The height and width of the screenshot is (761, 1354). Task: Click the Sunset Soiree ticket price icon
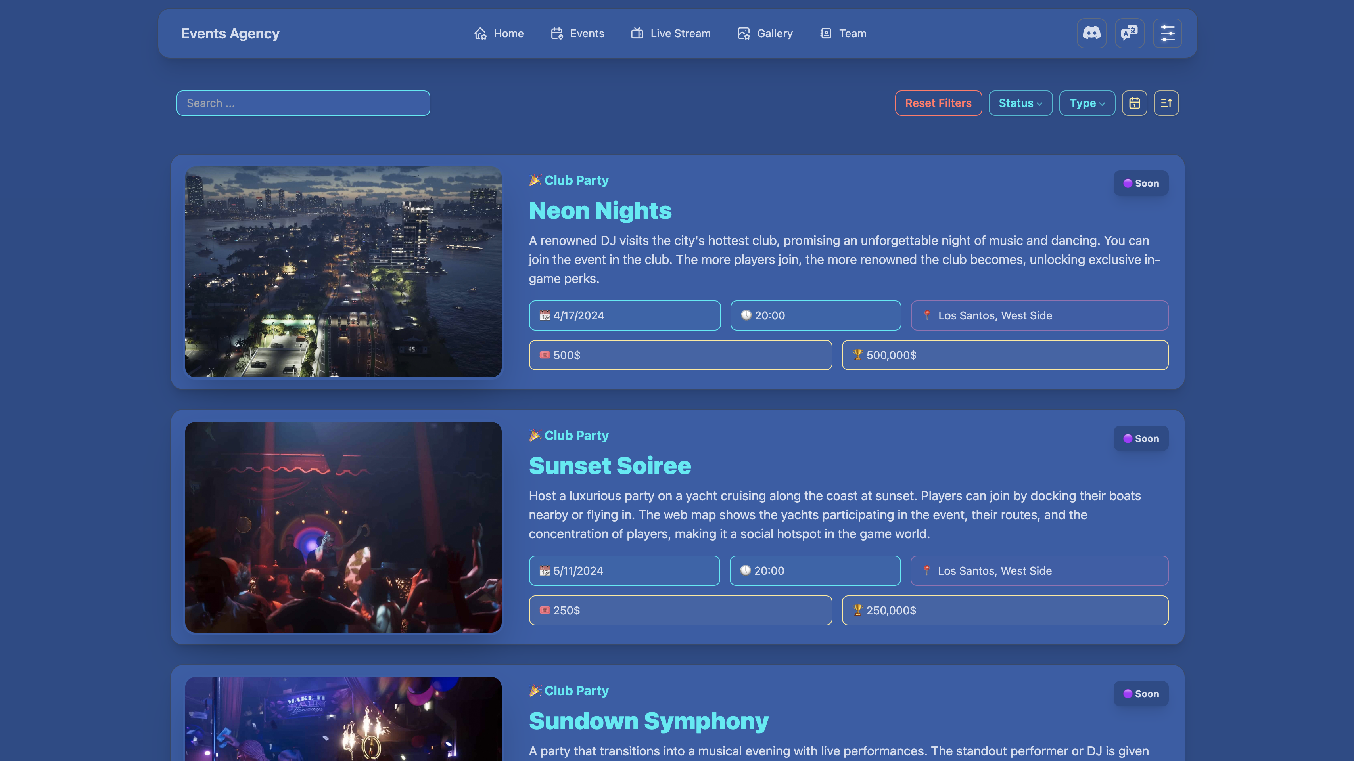pos(545,610)
